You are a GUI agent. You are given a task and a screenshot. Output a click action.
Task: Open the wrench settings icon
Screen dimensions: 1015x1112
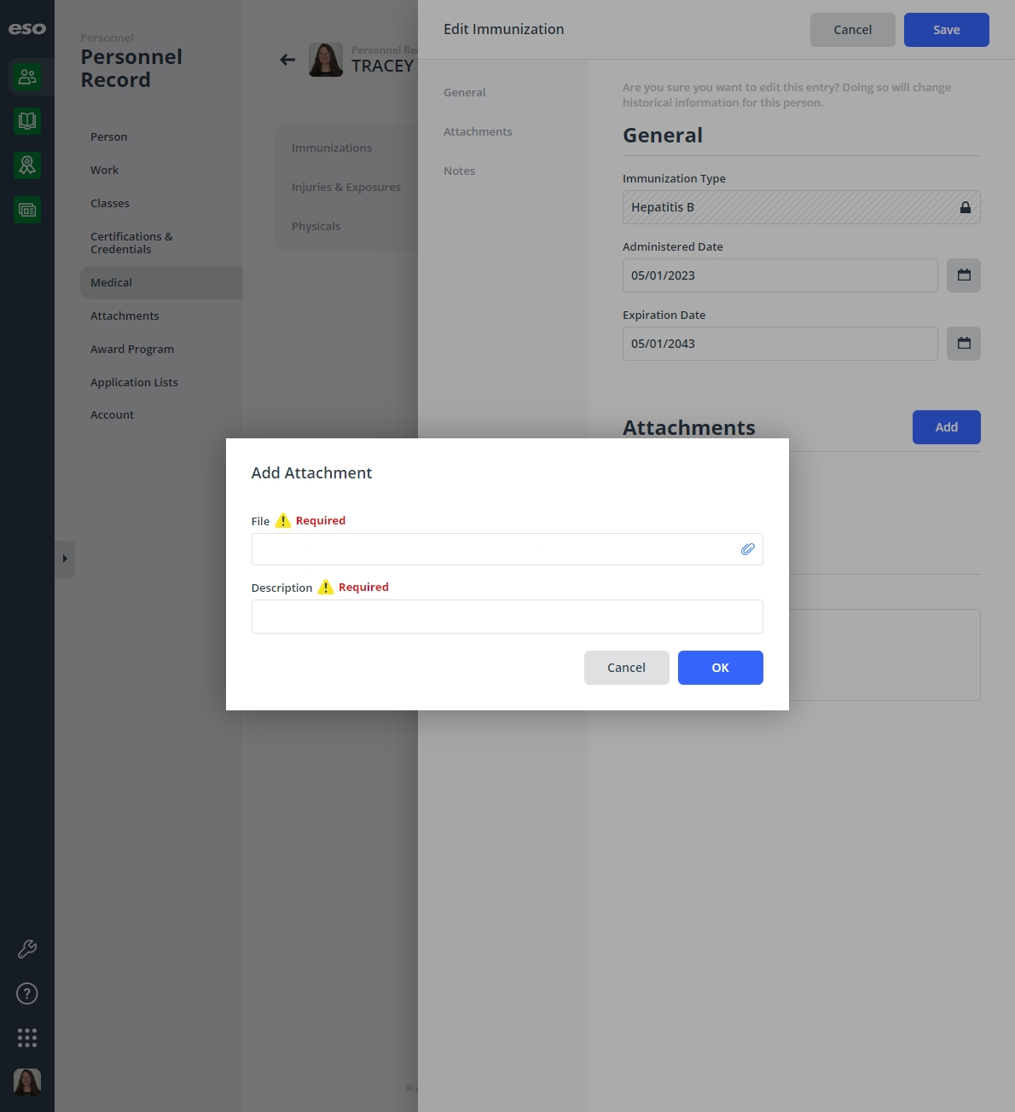tap(27, 949)
